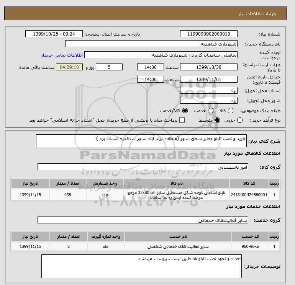The height and width of the screenshot is (285, 295).
Task: Click the delivery city field یزد
Action: 209,101
